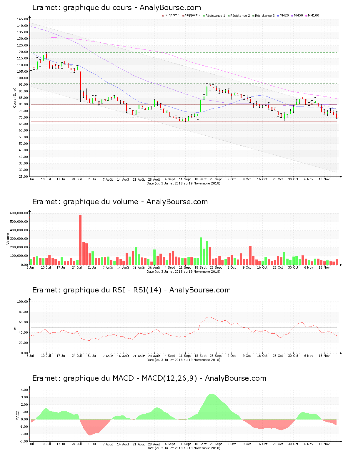The width and height of the screenshot is (353, 456).
Task: Select the Résistance 3 legend label
Action: point(265,15)
